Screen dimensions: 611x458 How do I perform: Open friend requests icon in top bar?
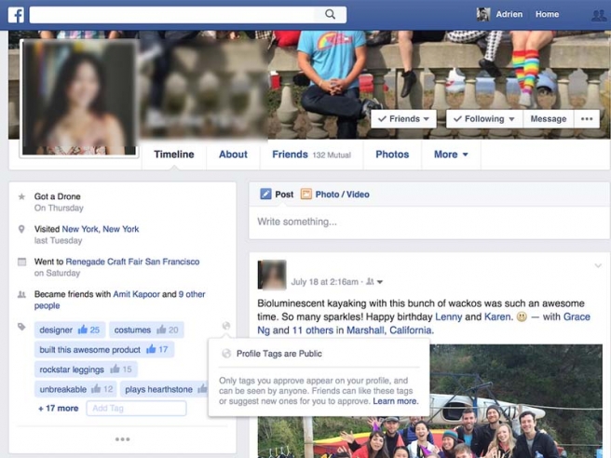[598, 15]
